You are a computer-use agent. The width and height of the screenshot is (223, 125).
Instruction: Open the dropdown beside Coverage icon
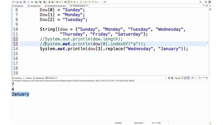[42, 2]
